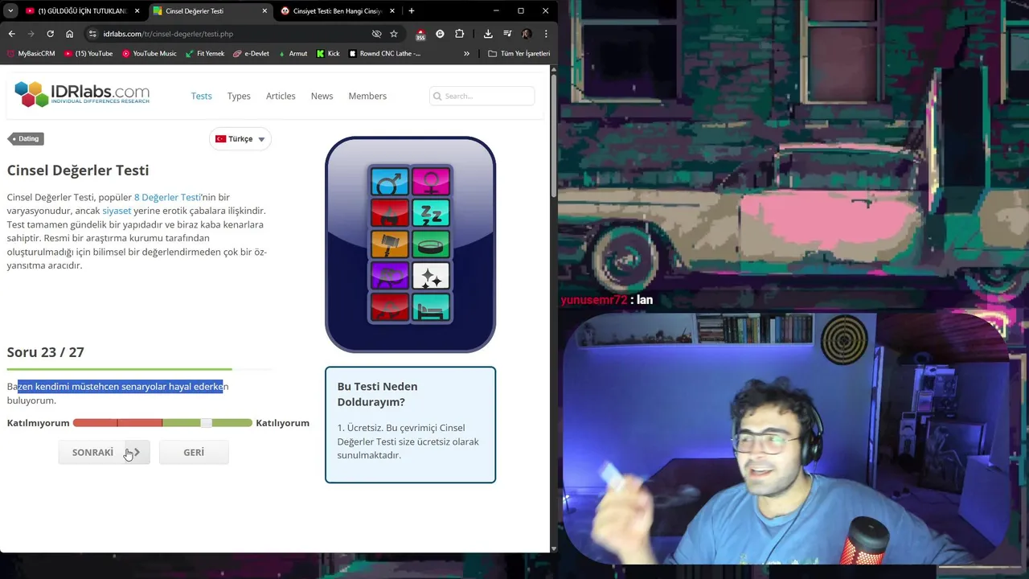Image resolution: width=1029 pixels, height=579 pixels.
Task: Click the Zz sleep tile in image
Action: coord(431,213)
